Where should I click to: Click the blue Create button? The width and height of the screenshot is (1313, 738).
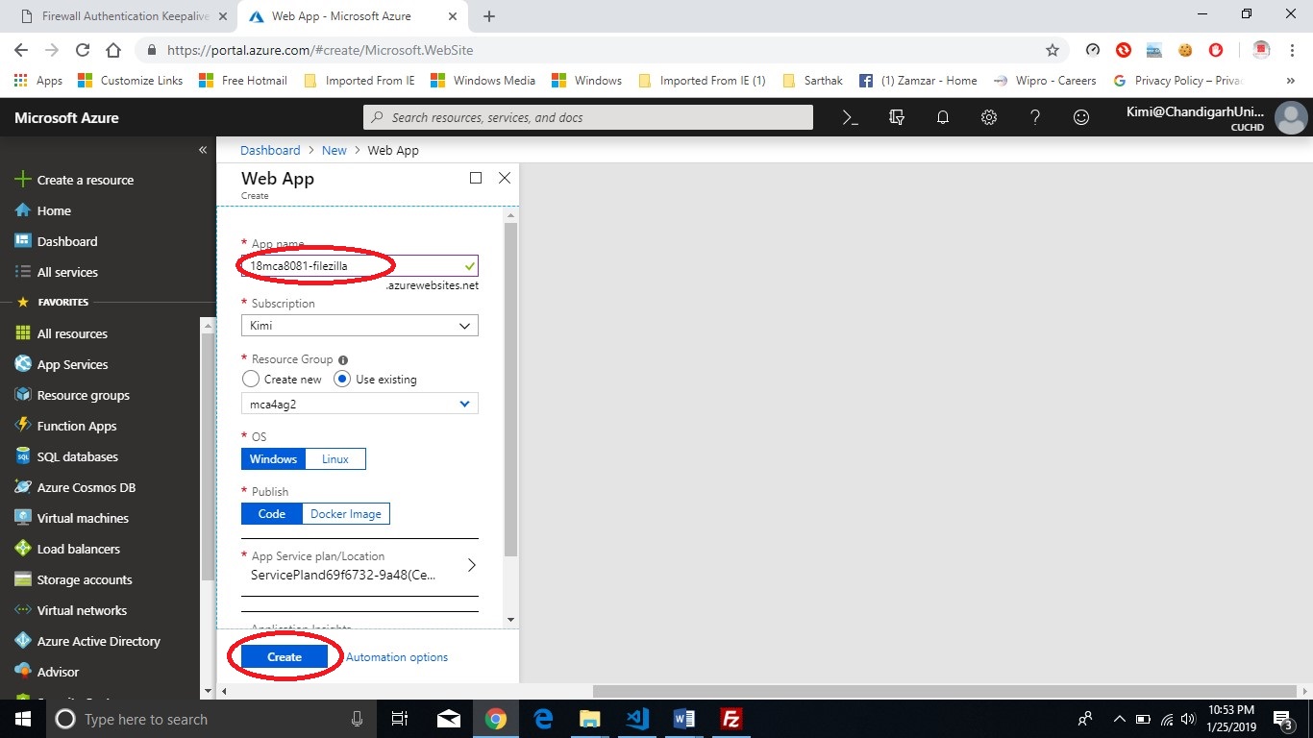pos(285,657)
